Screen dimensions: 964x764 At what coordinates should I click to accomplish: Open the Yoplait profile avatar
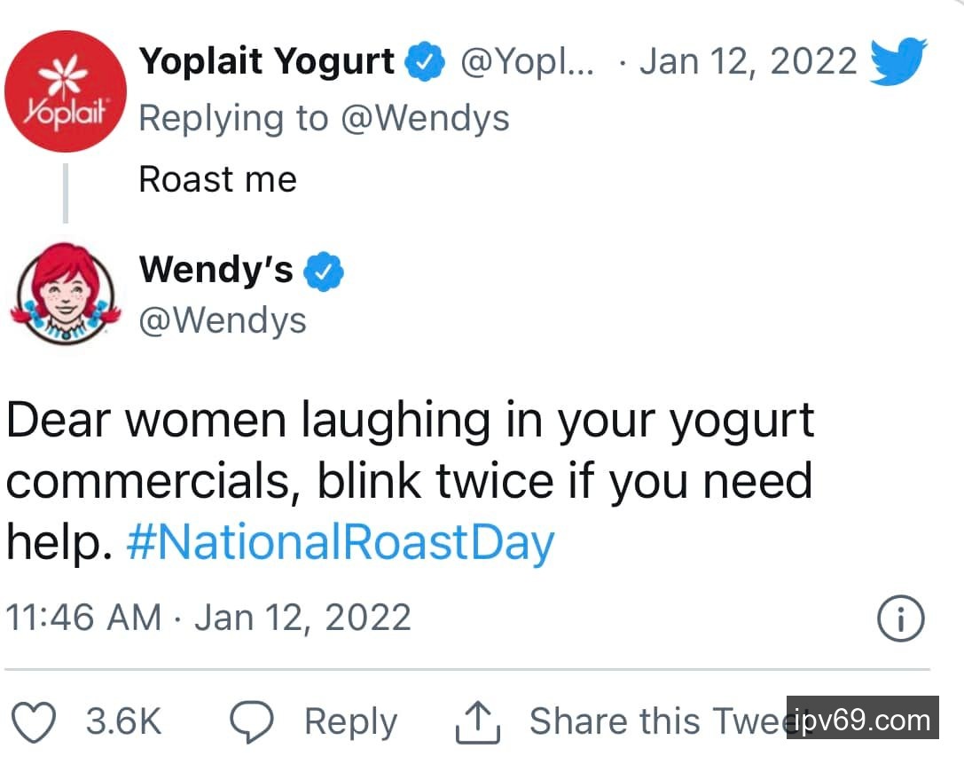point(65,91)
